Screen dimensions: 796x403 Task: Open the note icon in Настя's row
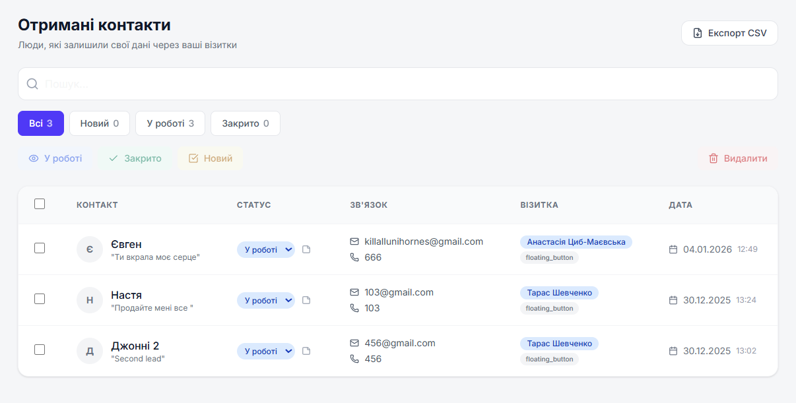[x=306, y=300]
